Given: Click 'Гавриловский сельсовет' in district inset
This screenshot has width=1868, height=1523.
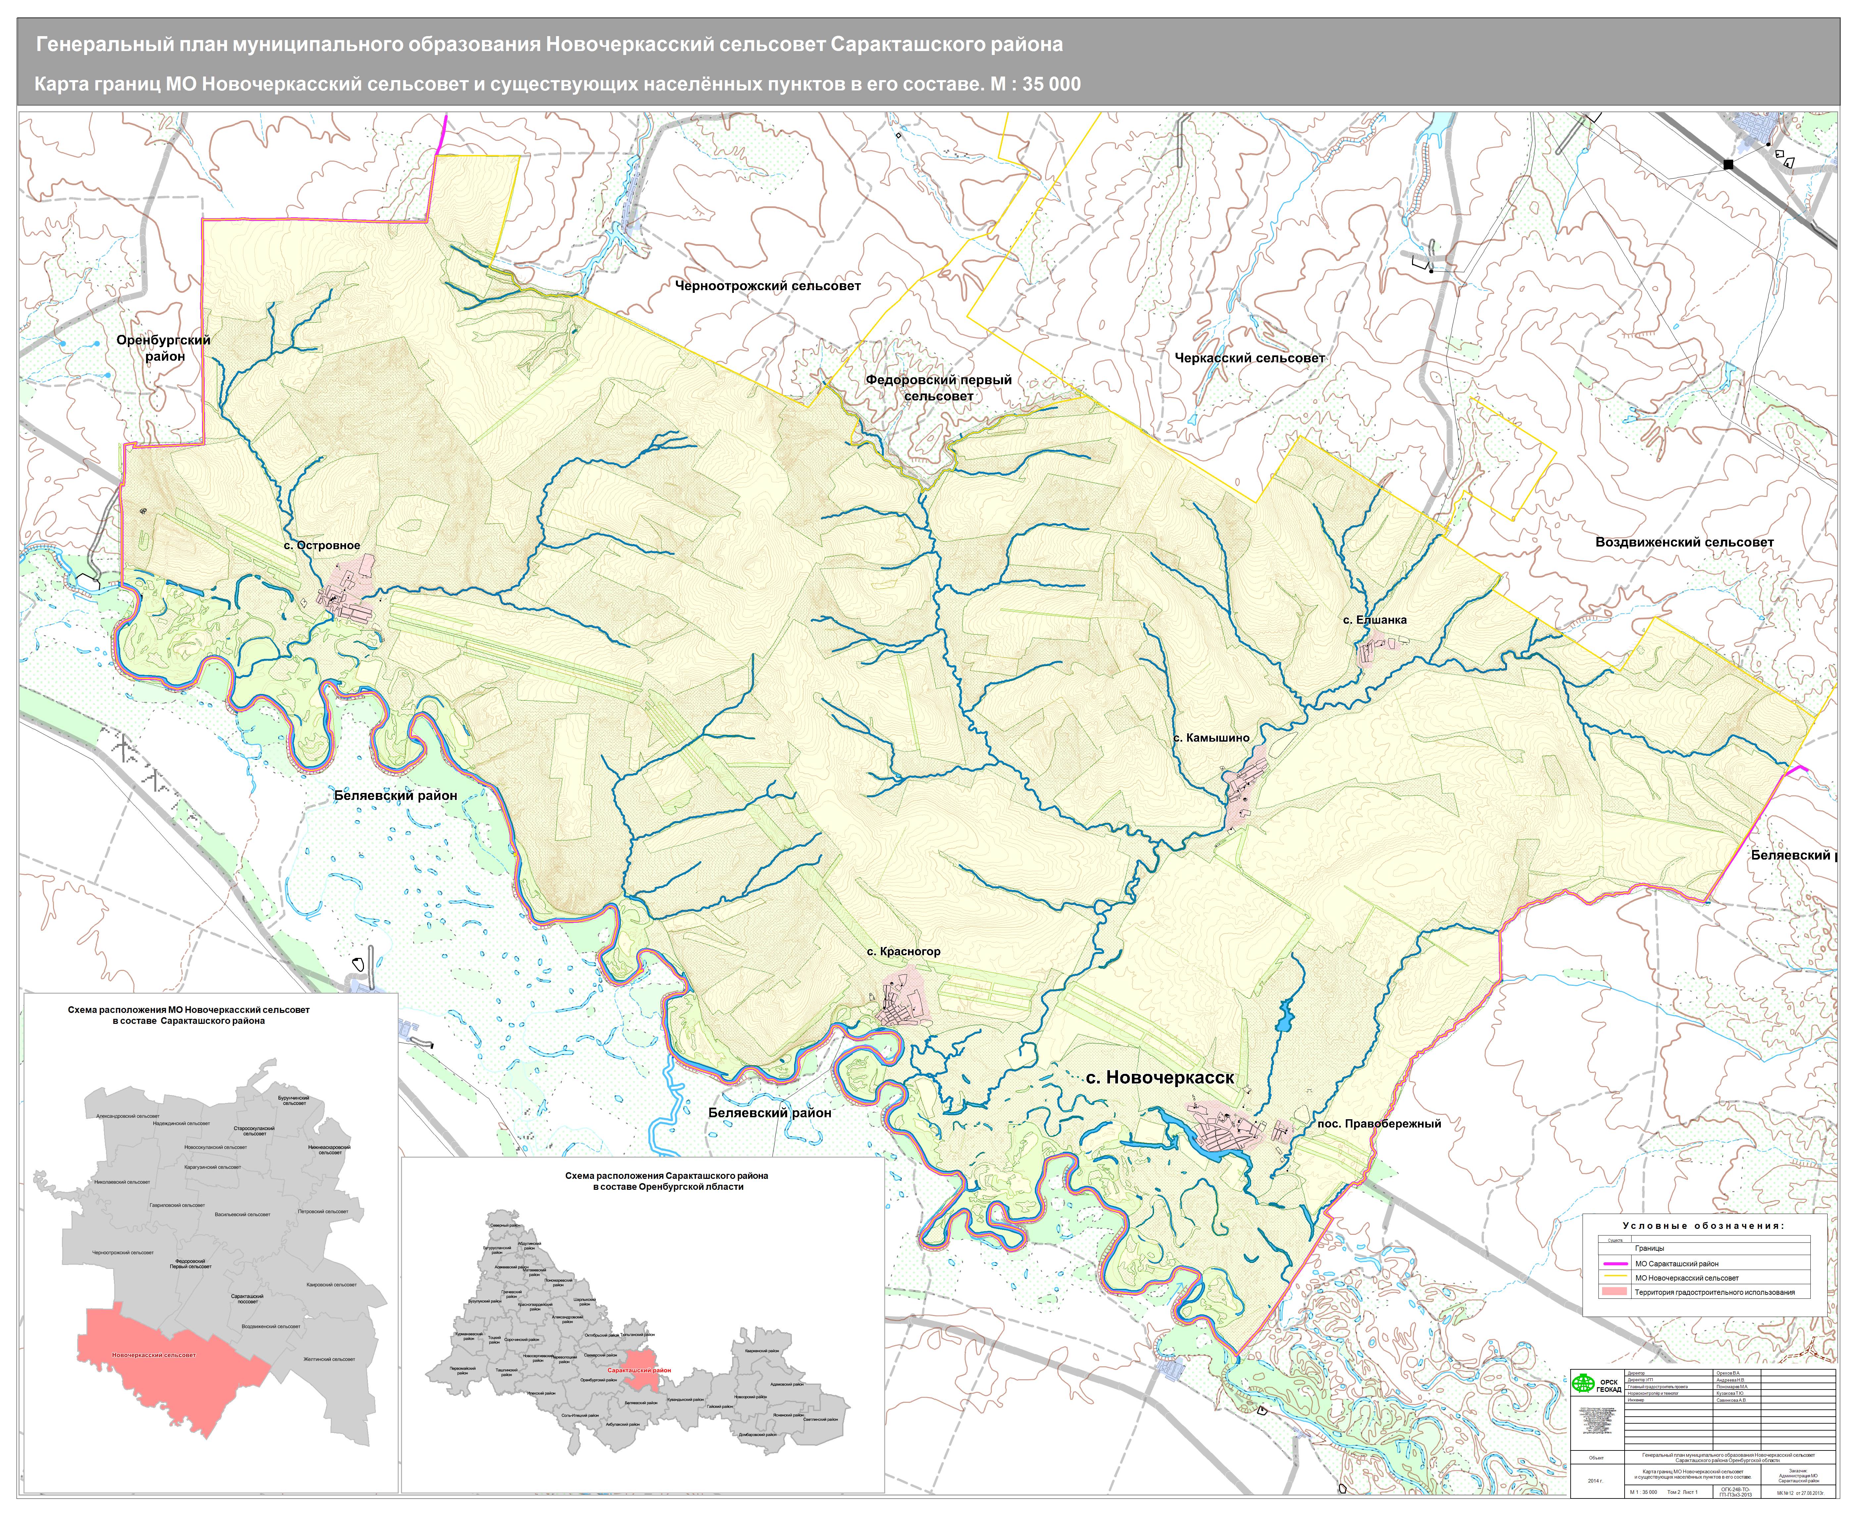Looking at the screenshot, I should tap(177, 1205).
